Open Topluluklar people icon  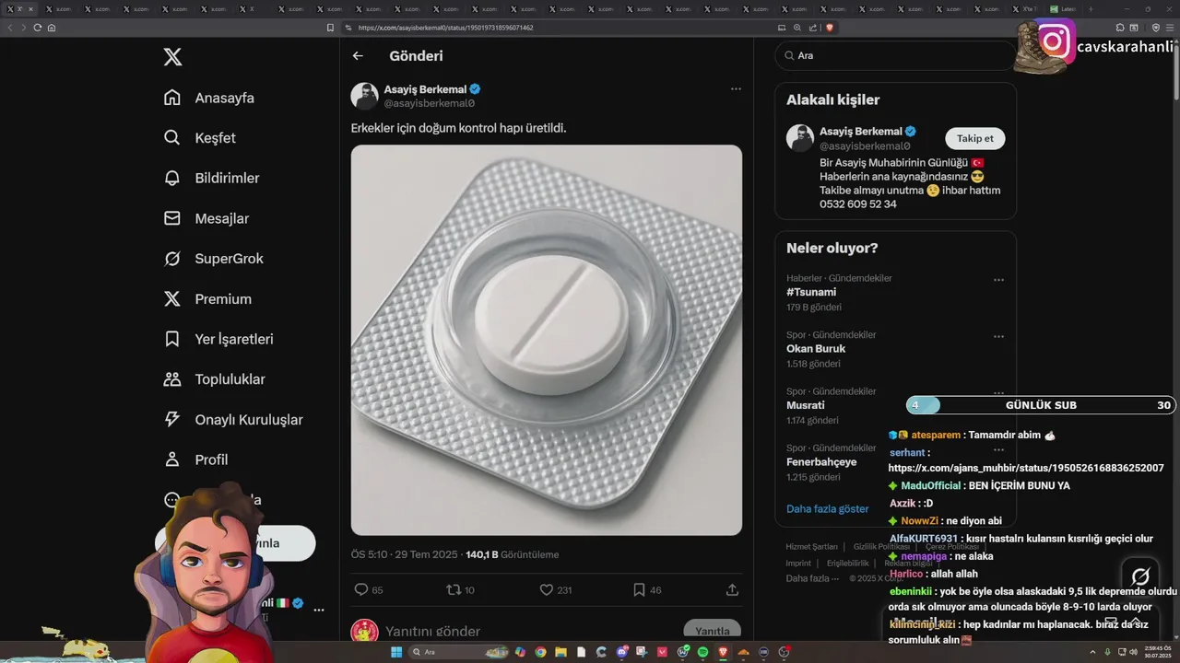[x=171, y=379]
